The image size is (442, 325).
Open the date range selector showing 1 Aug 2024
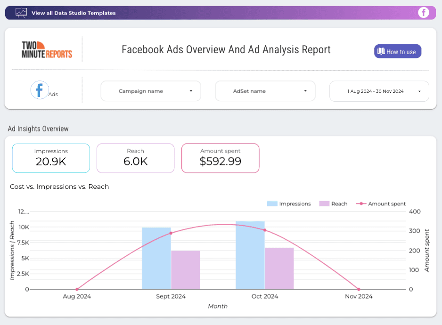[379, 90]
